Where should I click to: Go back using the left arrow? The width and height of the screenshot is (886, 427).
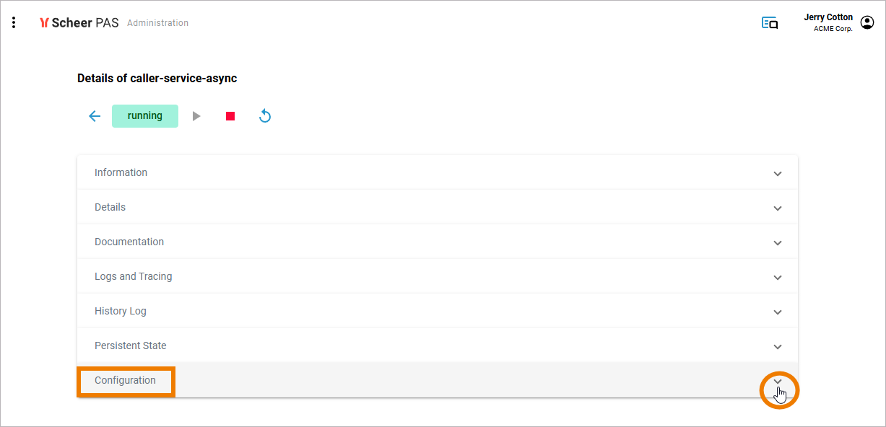(95, 116)
